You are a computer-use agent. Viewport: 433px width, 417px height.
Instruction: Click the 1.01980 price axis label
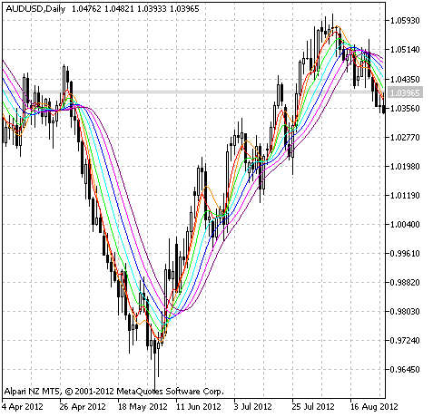(x=405, y=167)
